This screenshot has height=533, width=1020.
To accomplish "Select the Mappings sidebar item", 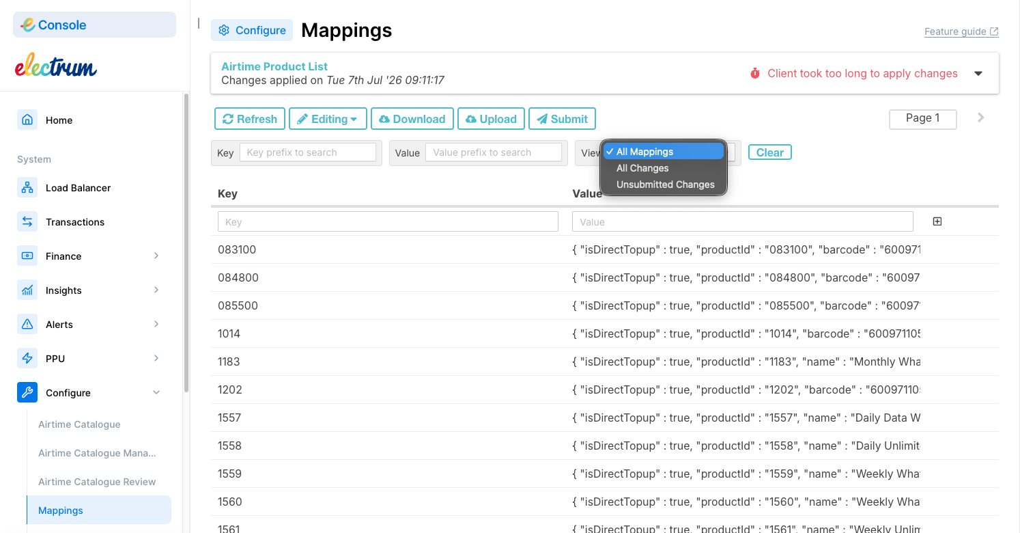I will click(x=99, y=510).
